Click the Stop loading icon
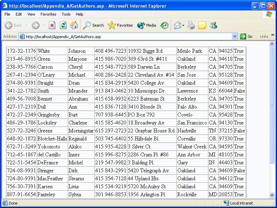 coord(52,25)
